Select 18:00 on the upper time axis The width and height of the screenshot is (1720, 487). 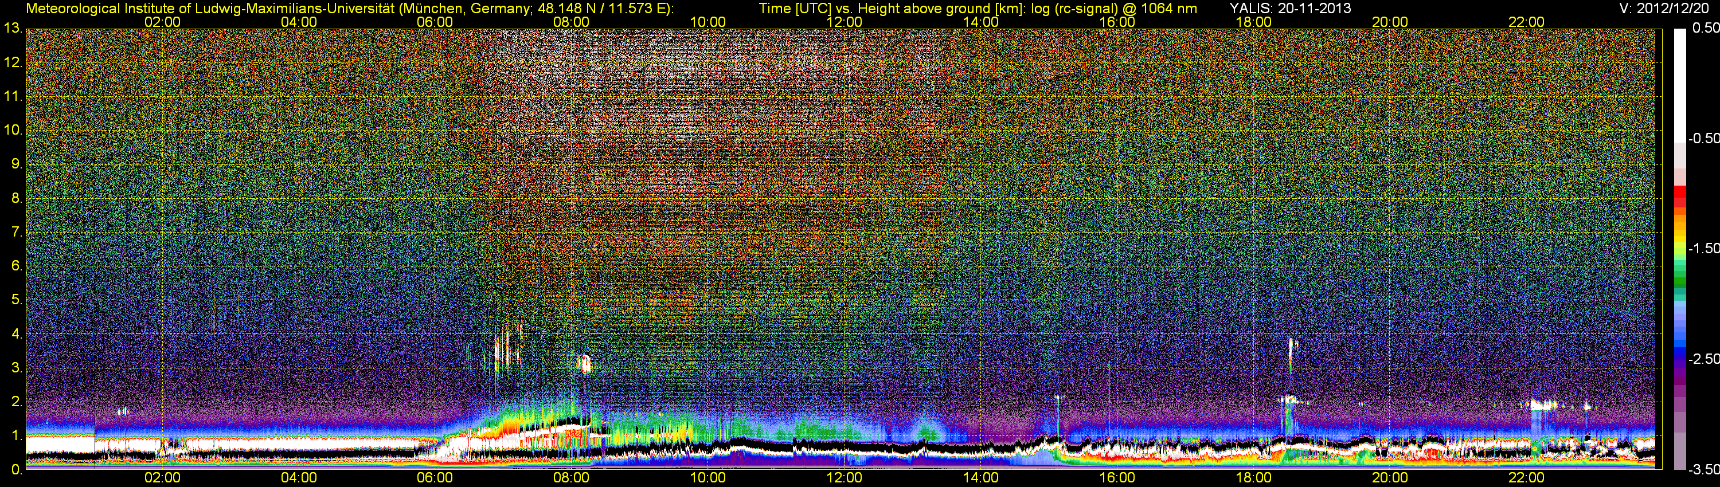pyautogui.click(x=1253, y=22)
